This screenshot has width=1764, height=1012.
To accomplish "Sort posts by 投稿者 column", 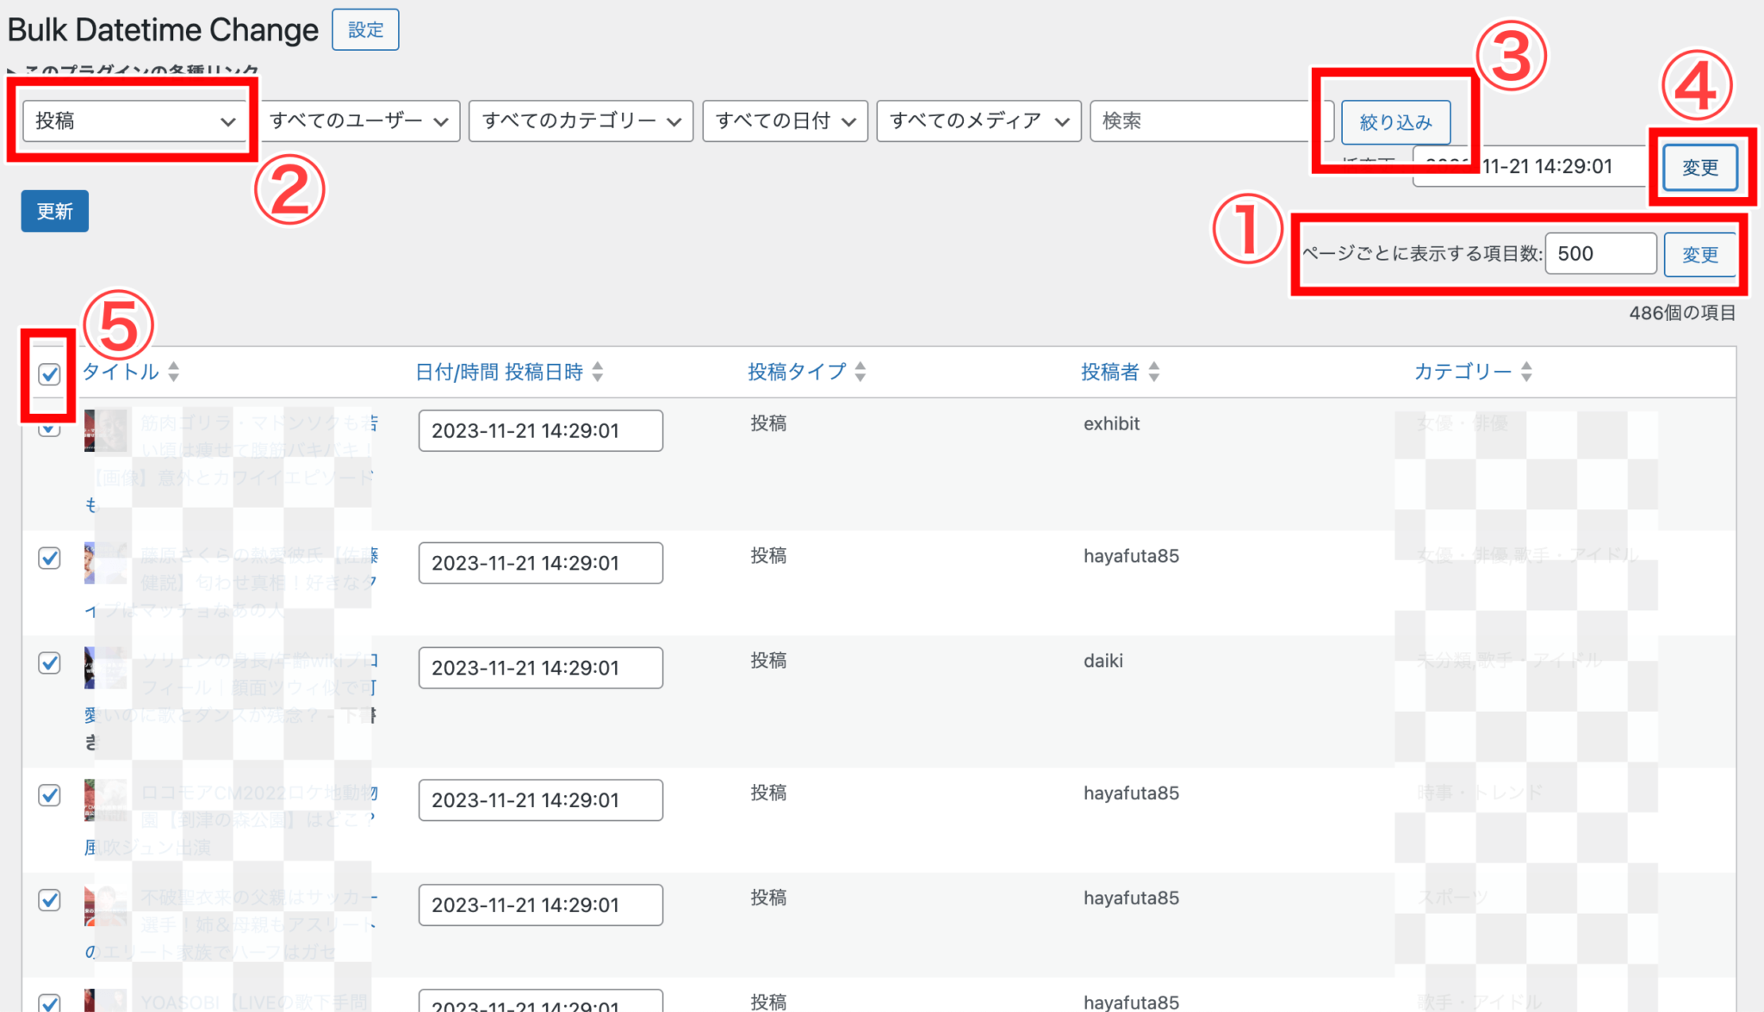I will pyautogui.click(x=1154, y=372).
